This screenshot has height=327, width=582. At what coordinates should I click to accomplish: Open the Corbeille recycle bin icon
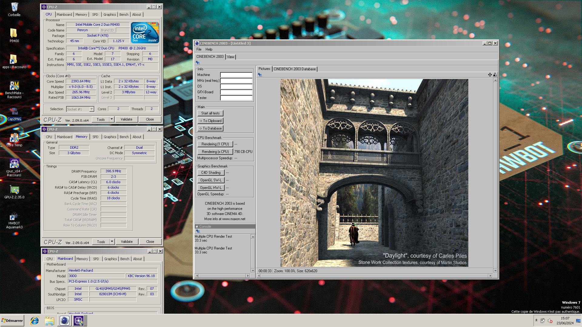14,9
